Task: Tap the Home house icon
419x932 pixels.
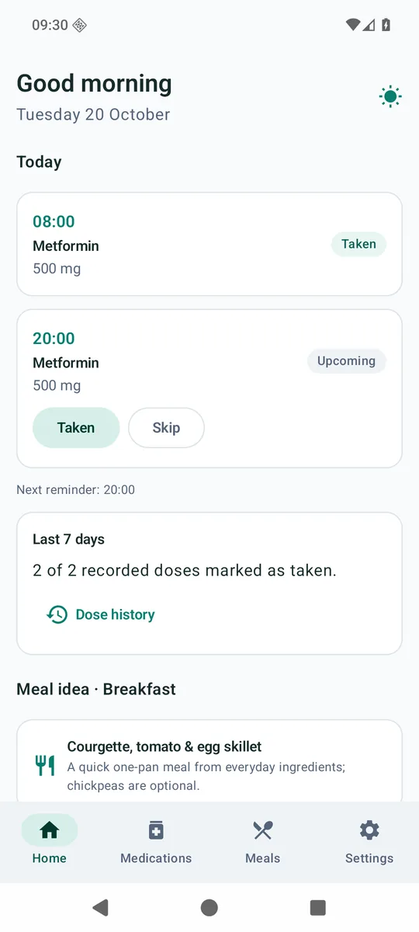Action: (49, 830)
